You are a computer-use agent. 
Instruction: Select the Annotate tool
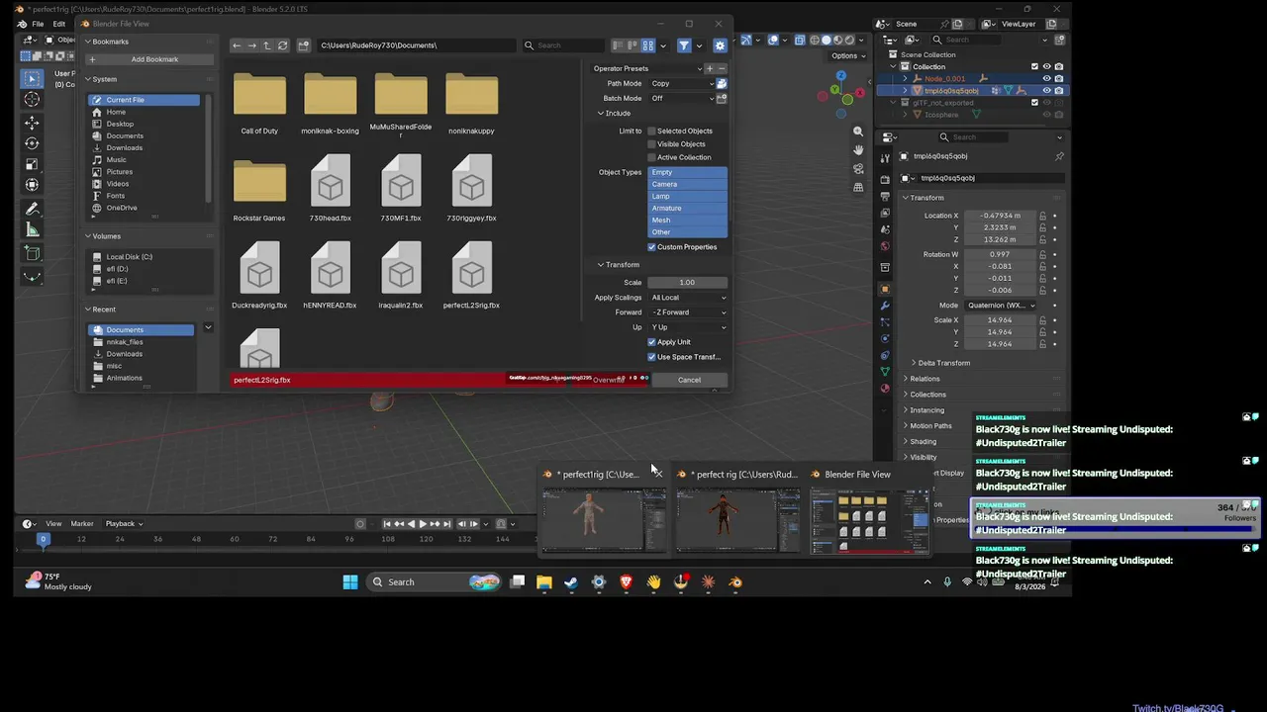(x=32, y=210)
